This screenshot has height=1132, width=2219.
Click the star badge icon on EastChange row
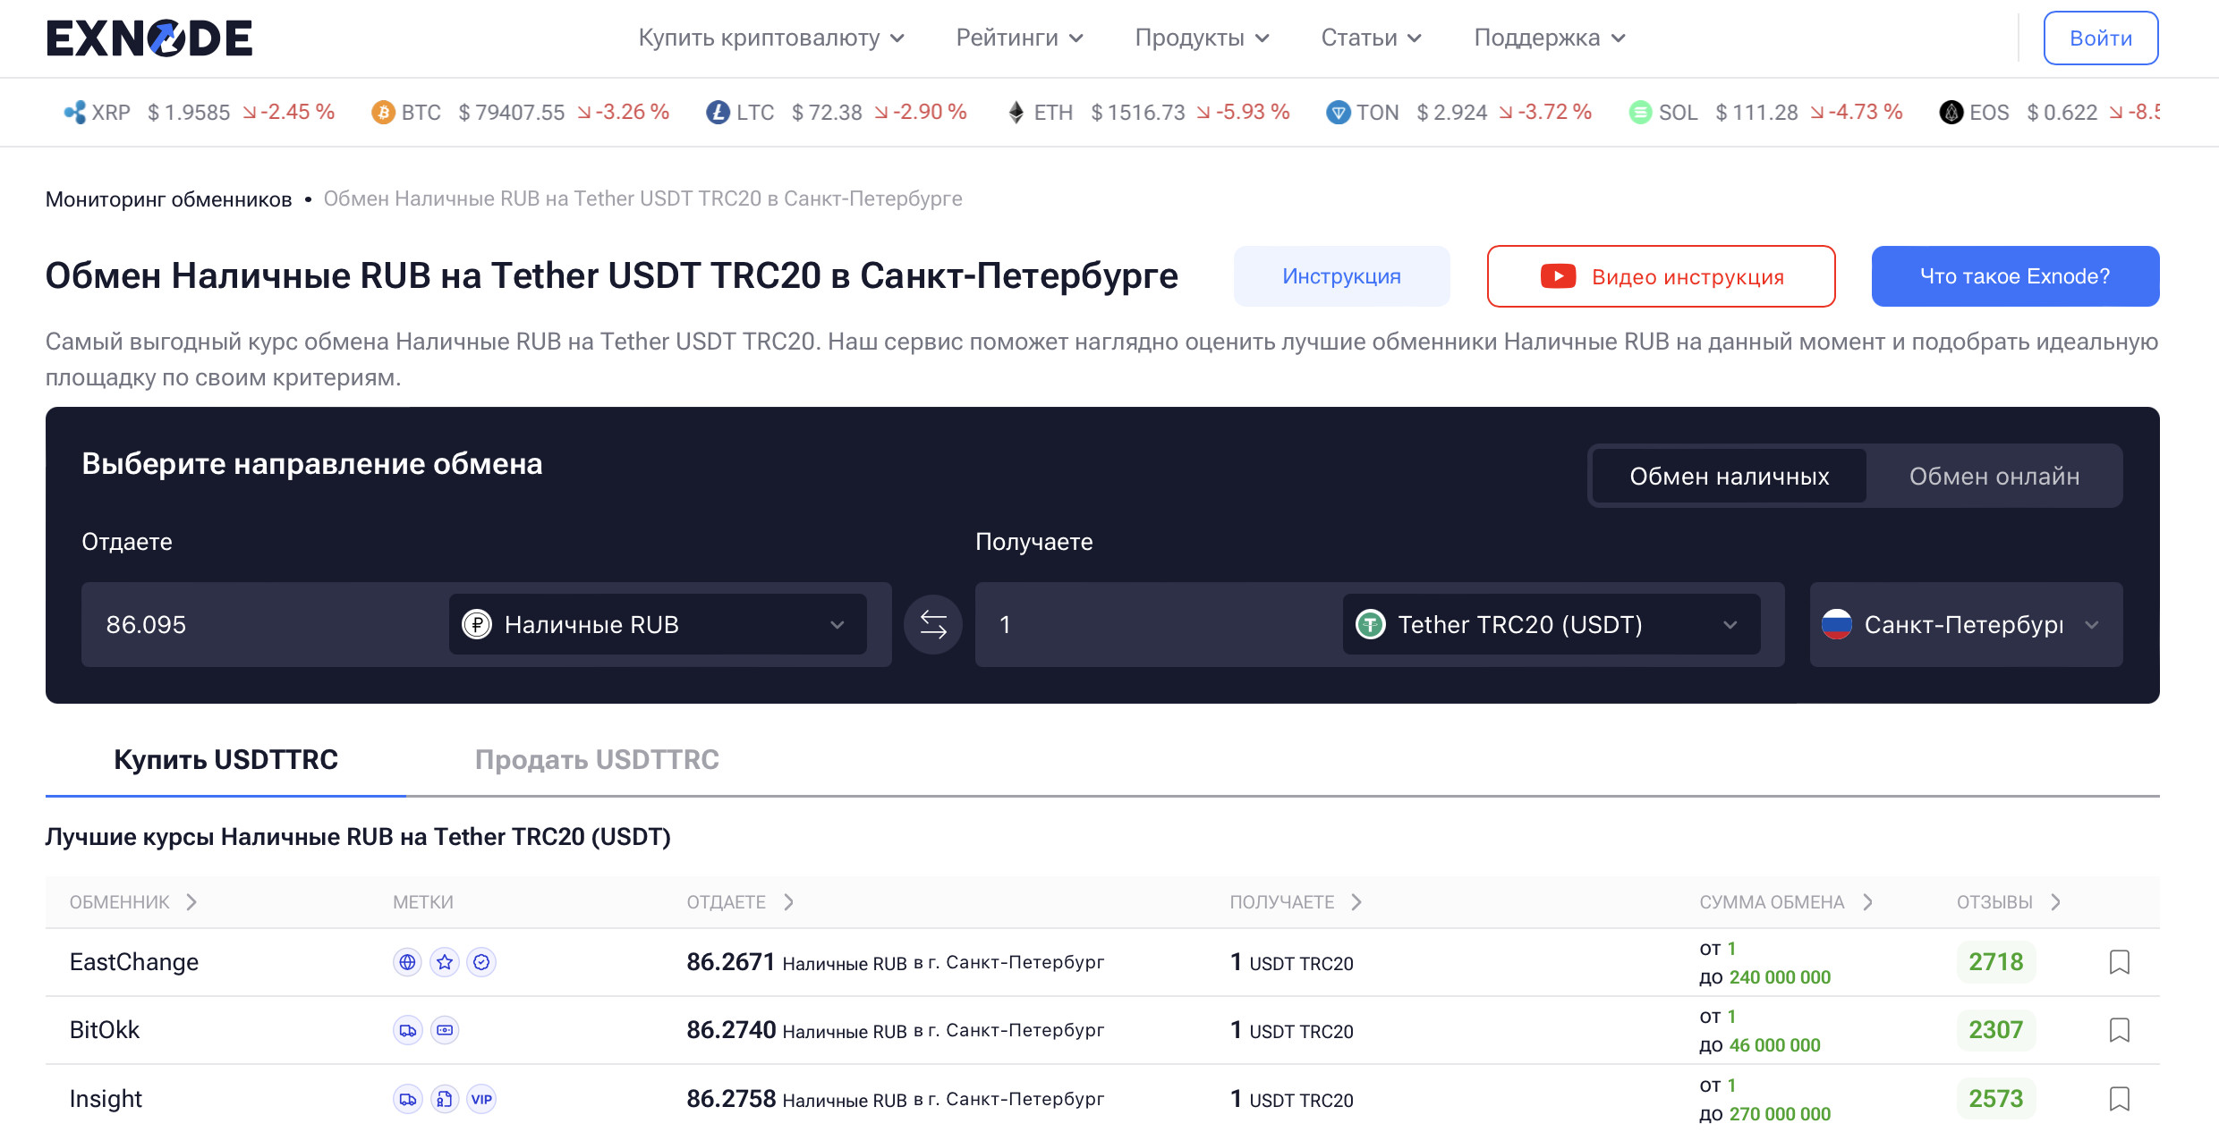pos(445,962)
